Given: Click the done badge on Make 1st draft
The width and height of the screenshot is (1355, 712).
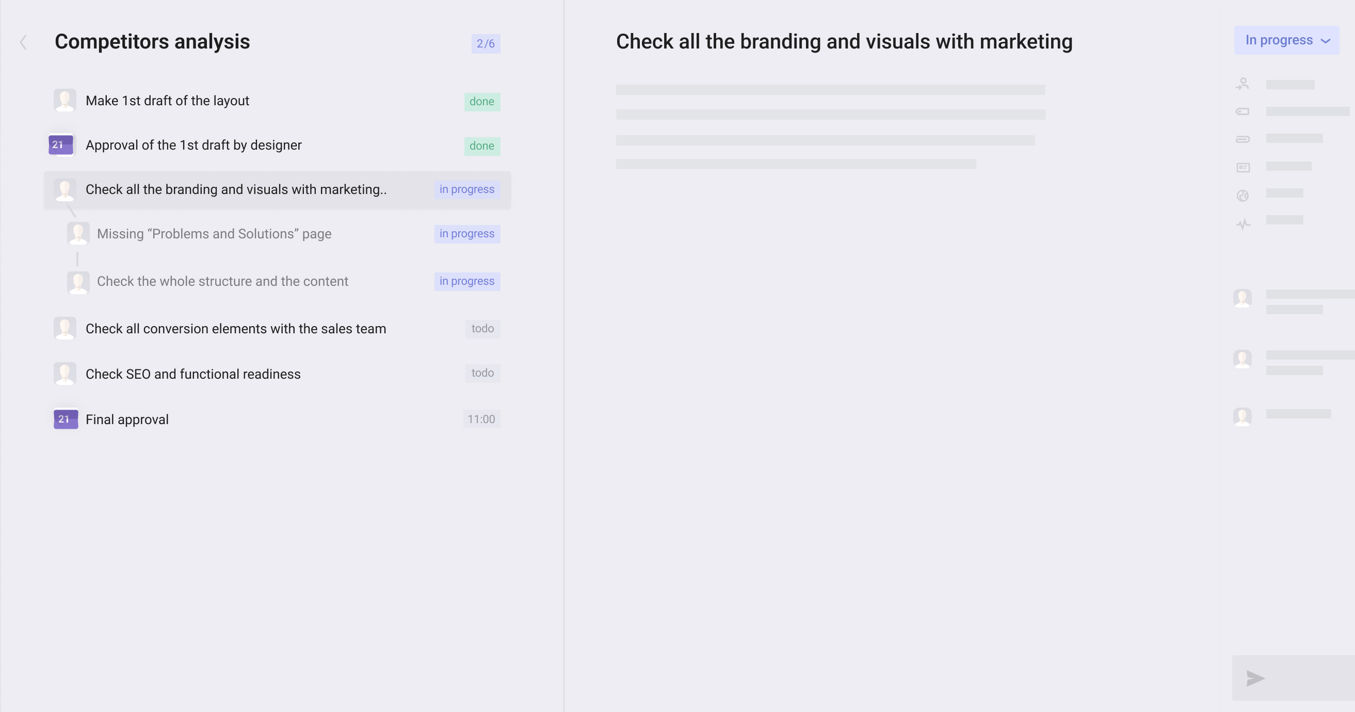Looking at the screenshot, I should click(x=482, y=102).
